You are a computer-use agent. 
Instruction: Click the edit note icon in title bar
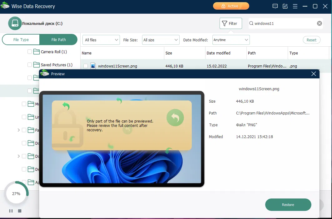(x=285, y=6)
